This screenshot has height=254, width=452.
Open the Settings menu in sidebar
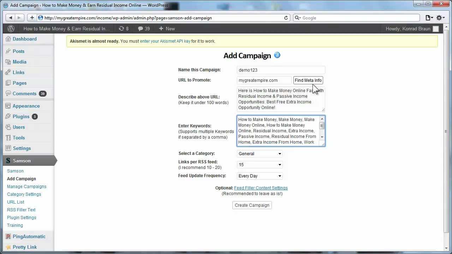(22, 148)
